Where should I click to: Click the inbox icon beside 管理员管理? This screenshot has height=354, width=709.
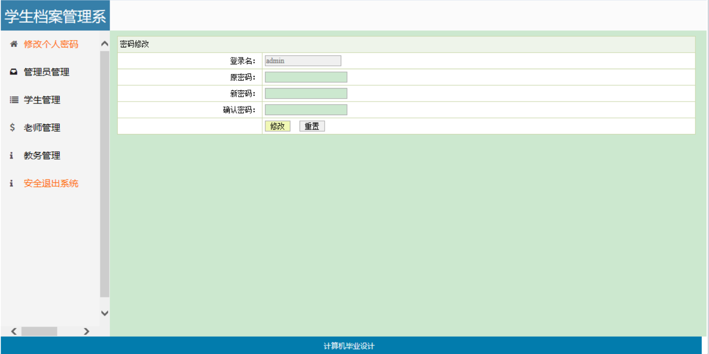[x=14, y=72]
